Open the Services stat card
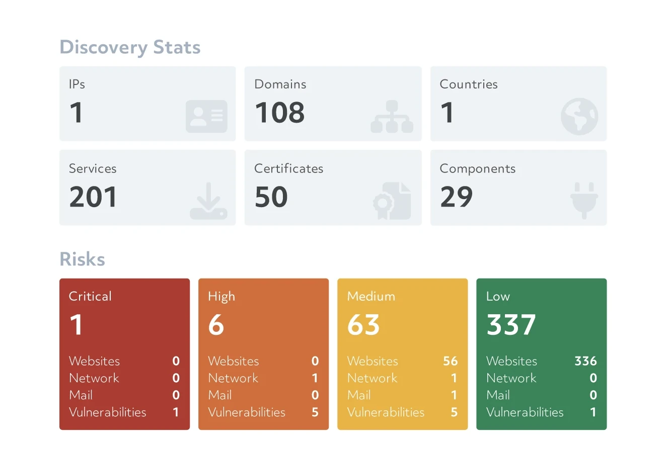 [147, 188]
